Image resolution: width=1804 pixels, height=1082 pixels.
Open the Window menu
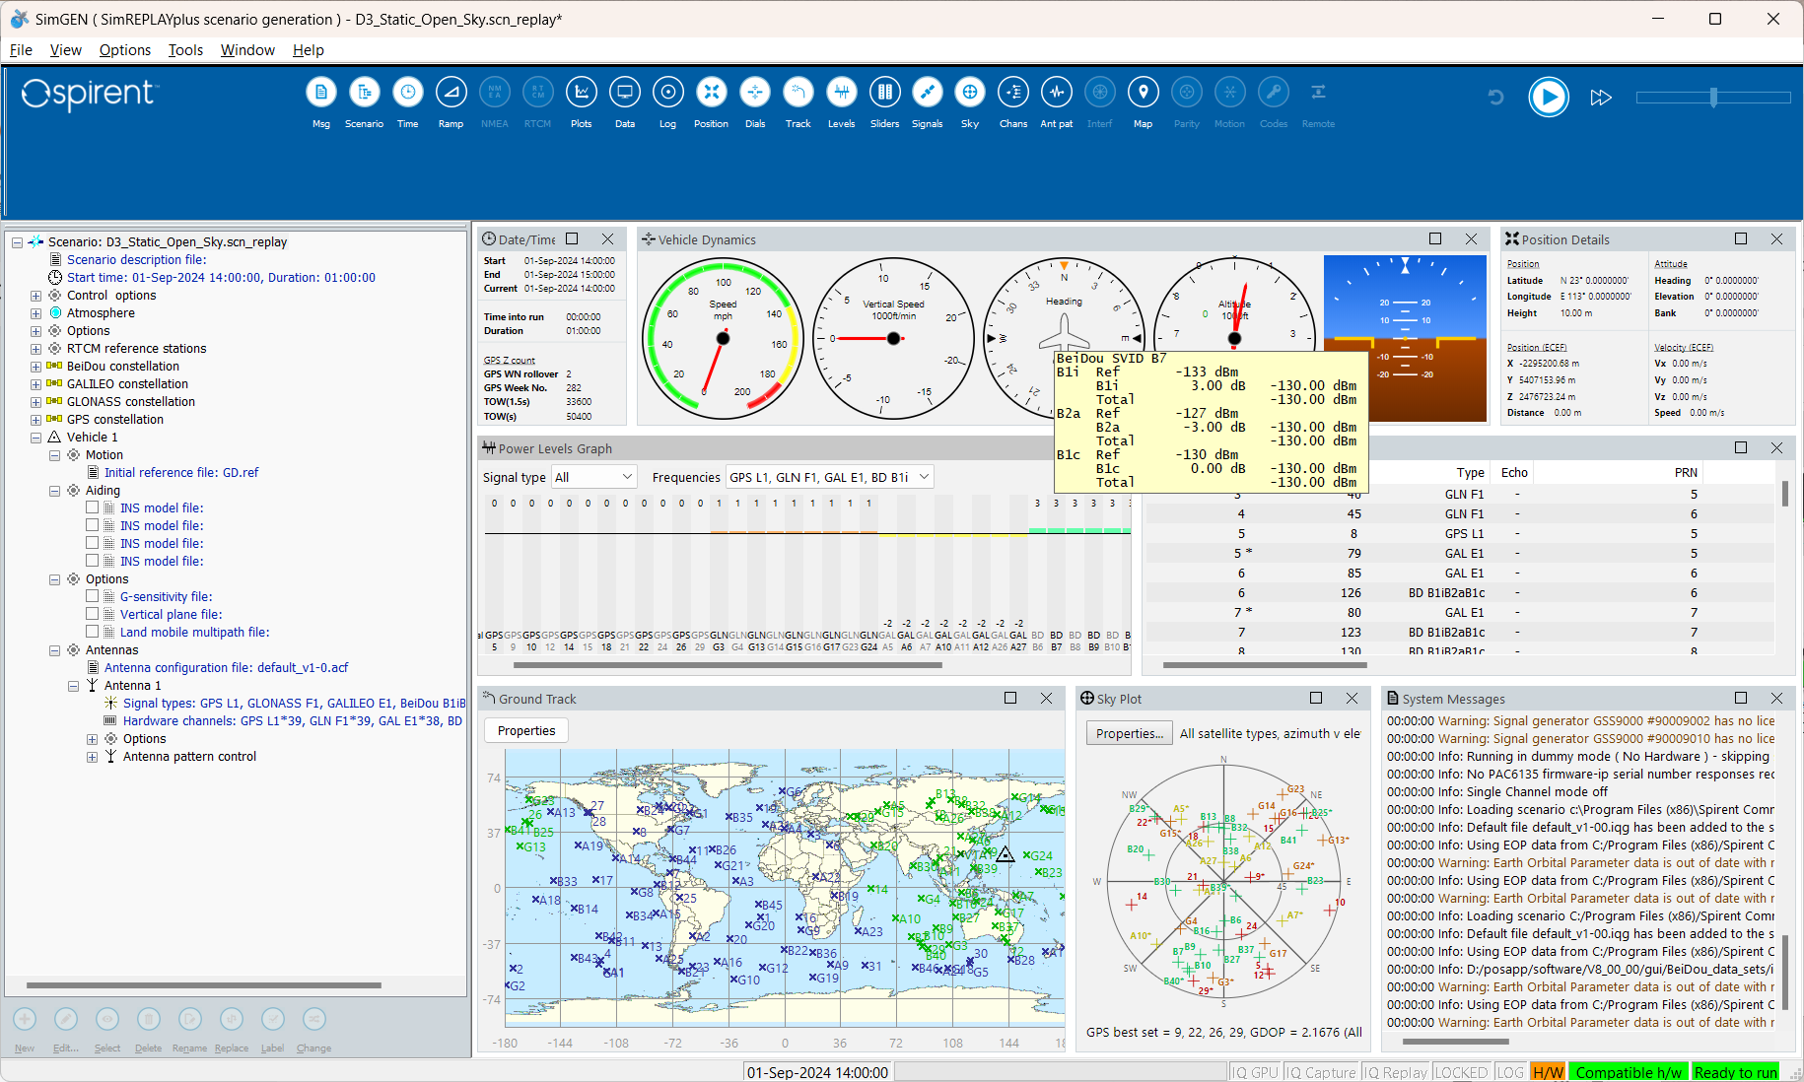click(x=247, y=50)
